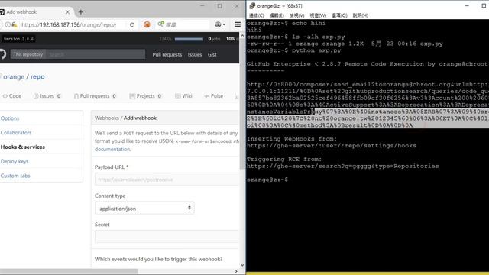Open the webhook documentation link

(112, 150)
